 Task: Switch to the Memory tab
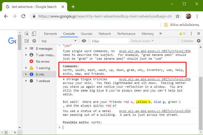click(x=148, y=34)
